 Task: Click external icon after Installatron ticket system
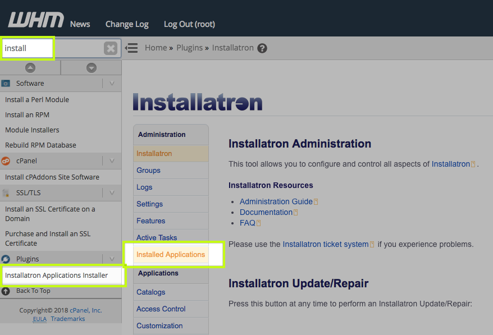372,245
